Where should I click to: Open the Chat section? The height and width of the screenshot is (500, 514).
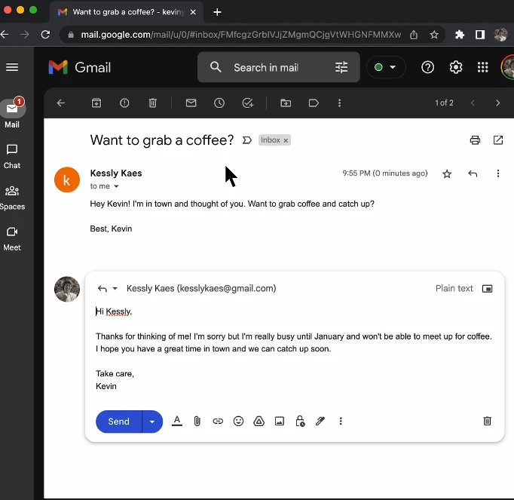pos(12,157)
